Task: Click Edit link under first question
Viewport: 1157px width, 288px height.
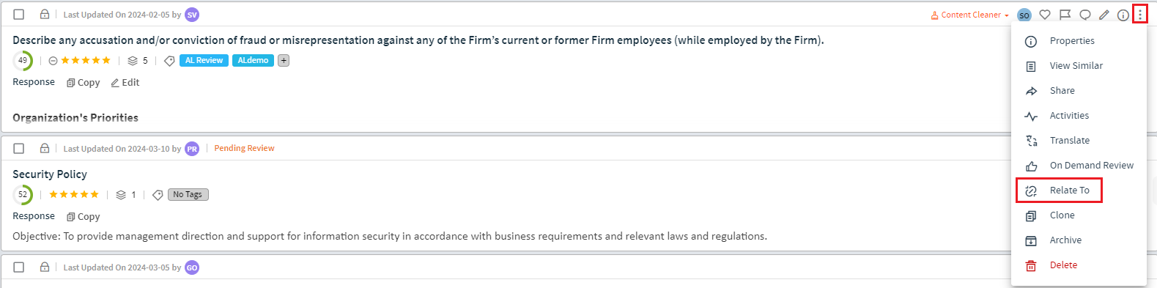Action: tap(125, 83)
